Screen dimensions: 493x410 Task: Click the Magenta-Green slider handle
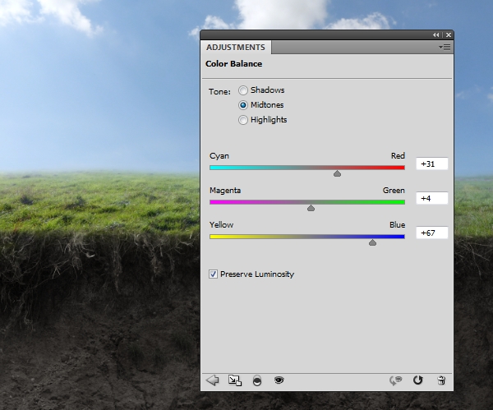311,208
